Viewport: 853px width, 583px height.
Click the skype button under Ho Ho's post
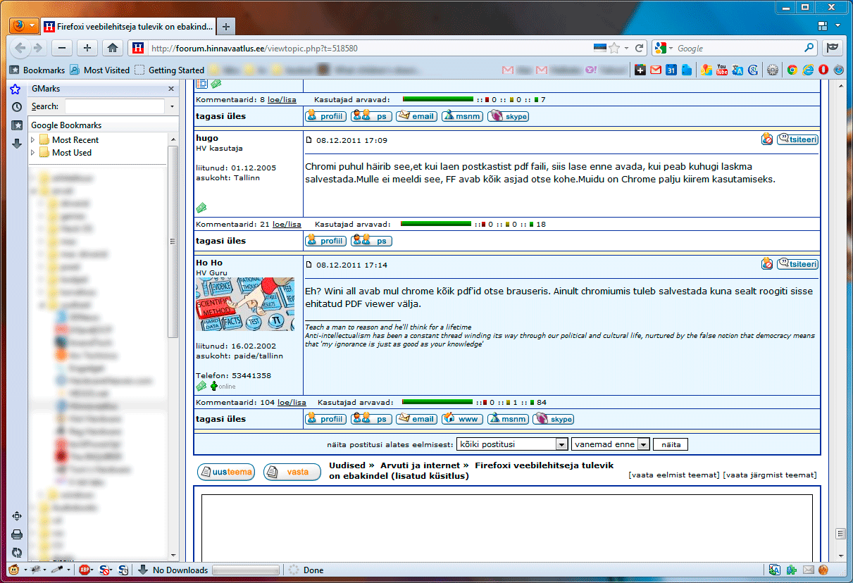click(x=553, y=419)
